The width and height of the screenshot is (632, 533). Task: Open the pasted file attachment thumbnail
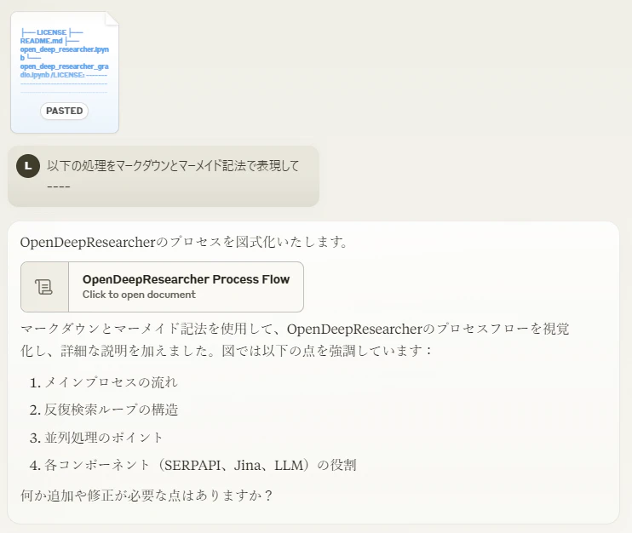click(65, 72)
